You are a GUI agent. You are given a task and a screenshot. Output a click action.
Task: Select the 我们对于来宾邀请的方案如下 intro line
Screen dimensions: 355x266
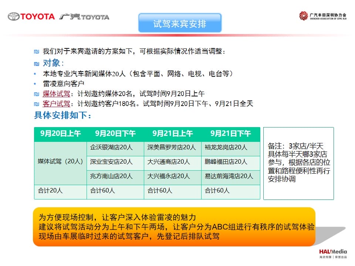point(134,51)
